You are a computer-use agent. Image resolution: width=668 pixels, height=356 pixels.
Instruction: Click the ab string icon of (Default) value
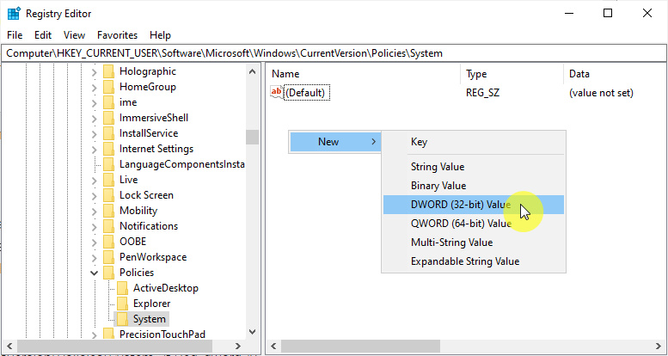277,92
